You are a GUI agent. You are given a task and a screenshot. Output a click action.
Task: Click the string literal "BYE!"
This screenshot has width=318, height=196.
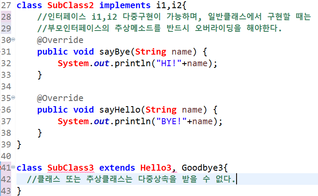[171, 121]
